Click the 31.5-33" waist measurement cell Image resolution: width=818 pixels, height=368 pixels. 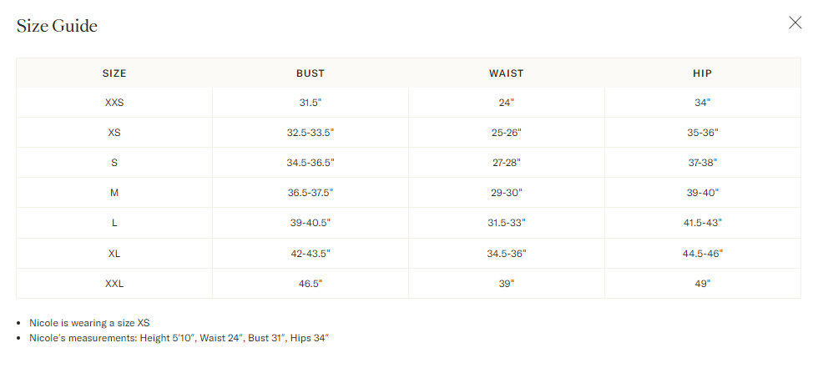(x=507, y=223)
